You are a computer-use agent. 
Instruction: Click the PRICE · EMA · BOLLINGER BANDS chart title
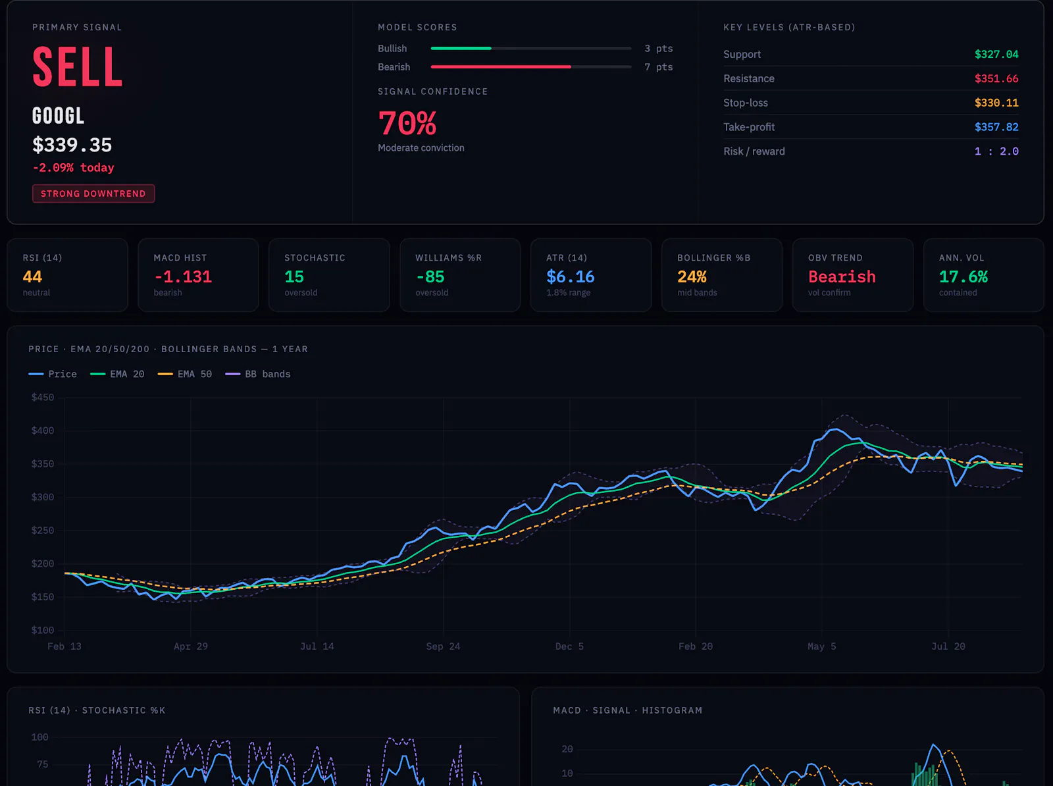[168, 349]
